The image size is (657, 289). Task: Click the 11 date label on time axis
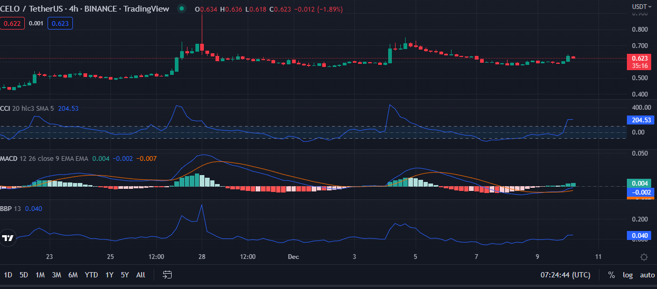click(x=598, y=257)
